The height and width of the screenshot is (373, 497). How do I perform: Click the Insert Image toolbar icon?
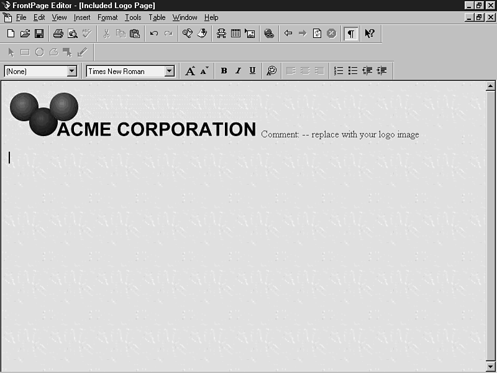pos(250,34)
